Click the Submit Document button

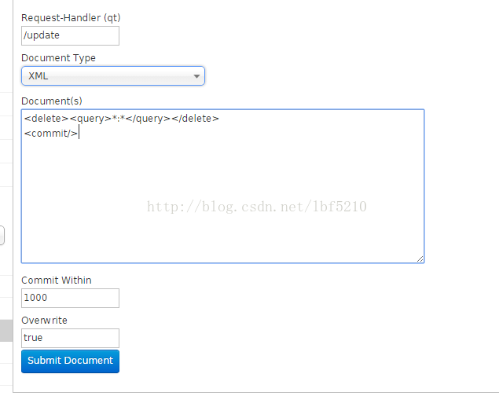tap(70, 361)
